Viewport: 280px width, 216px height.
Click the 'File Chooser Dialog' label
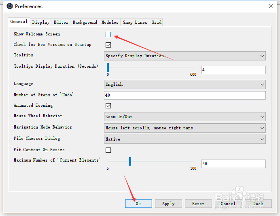click(37, 138)
